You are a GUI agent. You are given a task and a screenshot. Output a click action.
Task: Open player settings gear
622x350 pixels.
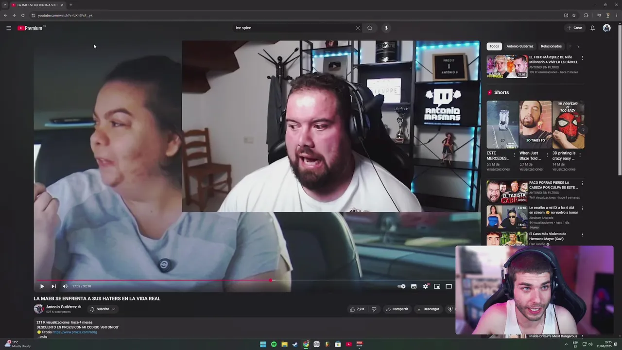coord(425,286)
